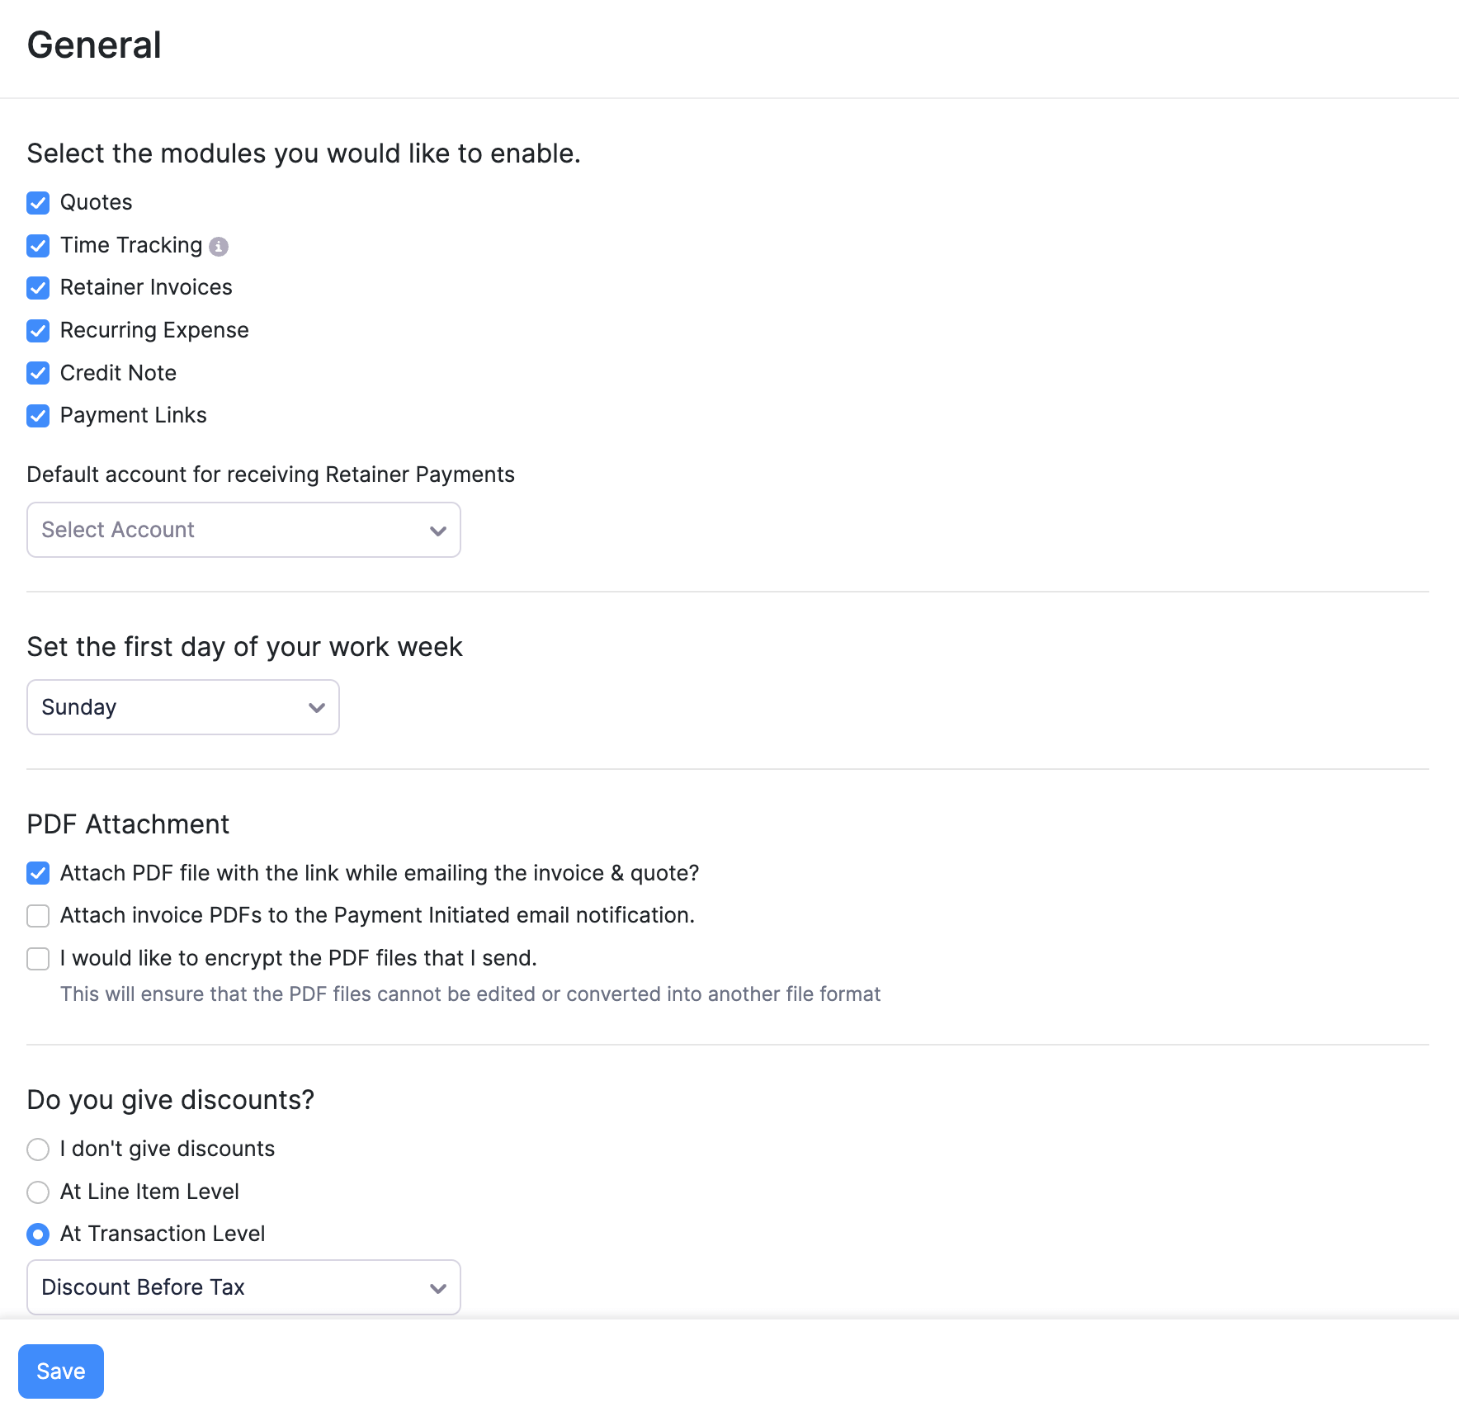Click the chevron arrow in Sunday dropdown
The height and width of the screenshot is (1402, 1459).
click(x=317, y=708)
